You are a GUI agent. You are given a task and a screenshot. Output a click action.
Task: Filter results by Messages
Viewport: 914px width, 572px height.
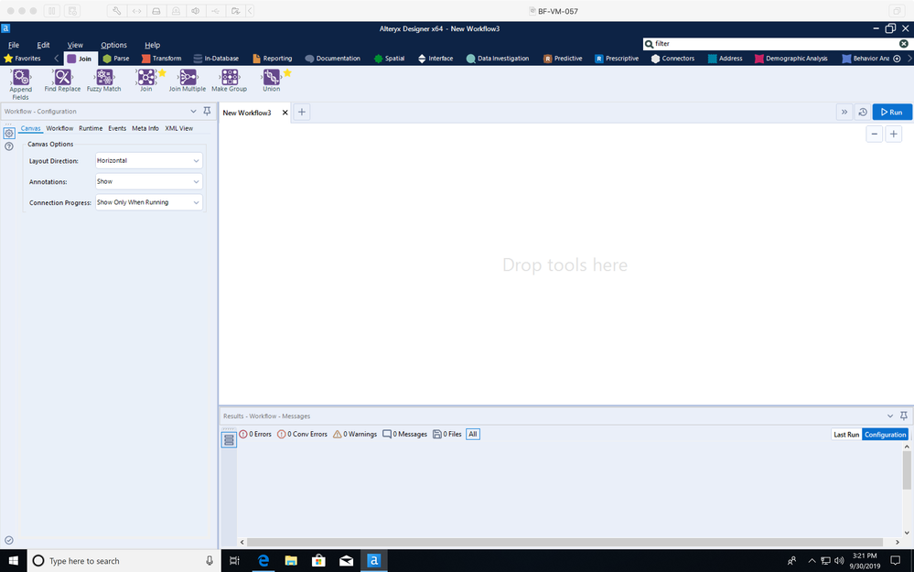(404, 435)
